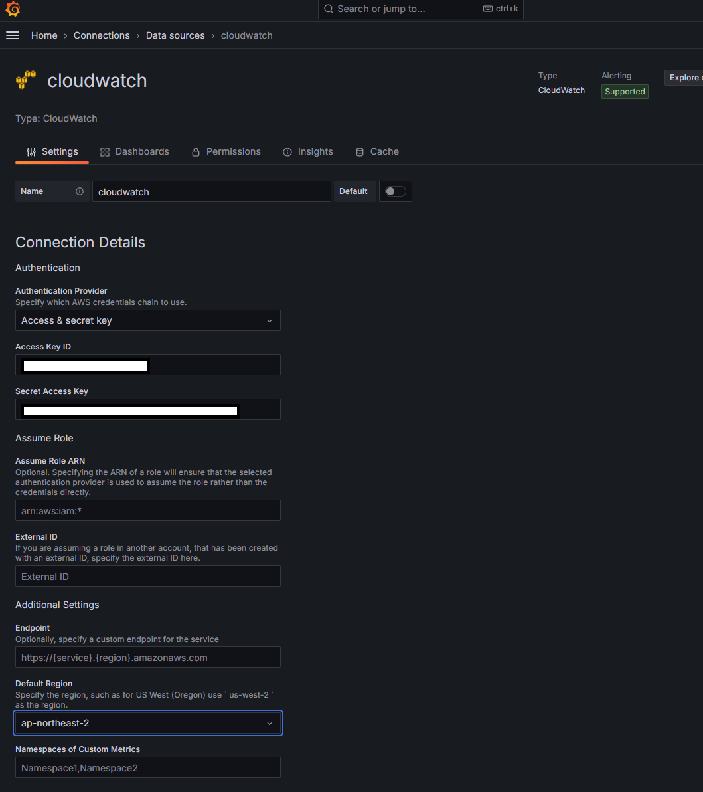Click the Permissions tab lock icon
Screen dimensions: 703x792
[x=196, y=152]
